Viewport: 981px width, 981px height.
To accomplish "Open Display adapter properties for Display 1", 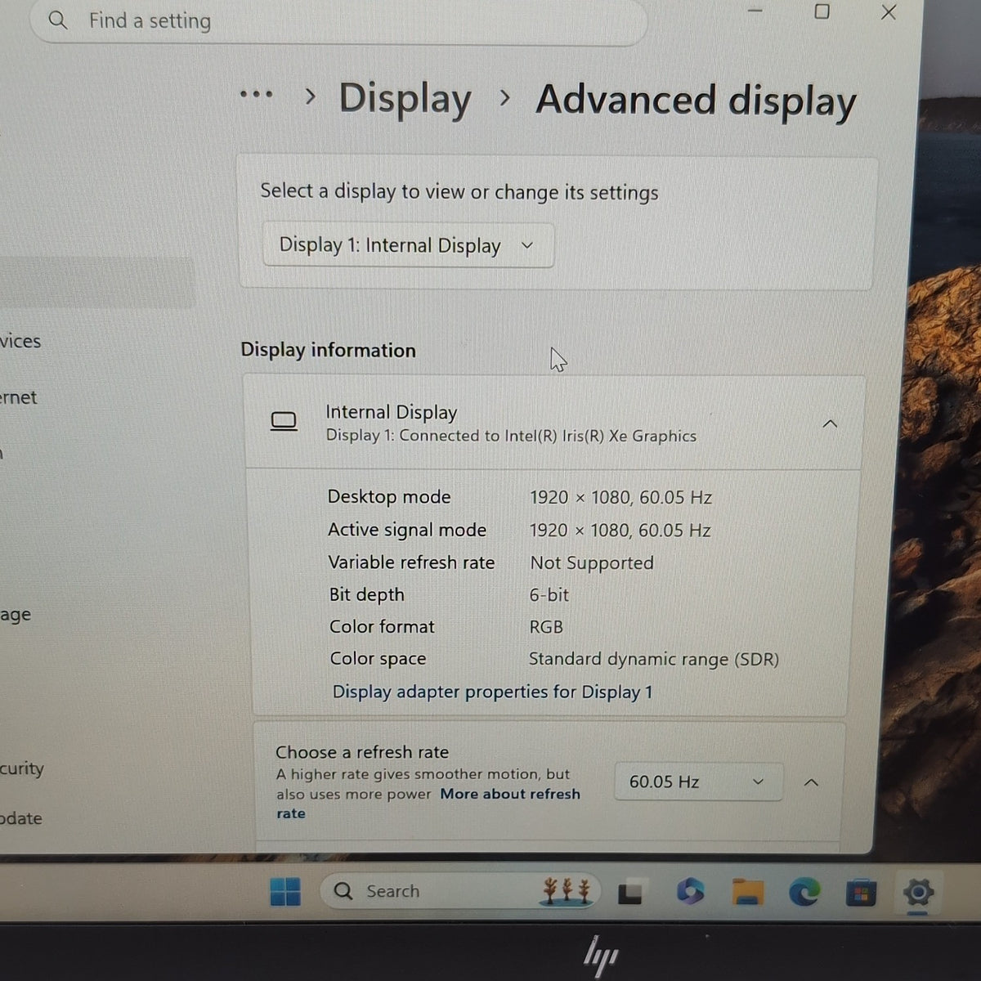I will coord(492,692).
